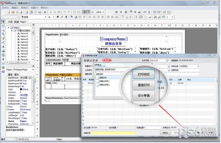This screenshot has width=221, height=143.
Task: Click the Open folder icon
Action: (x=13, y=12)
